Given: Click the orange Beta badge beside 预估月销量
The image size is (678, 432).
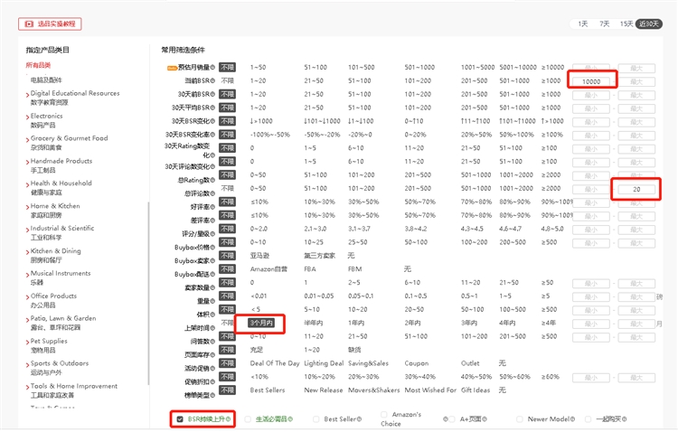Looking at the screenshot, I should (x=172, y=68).
